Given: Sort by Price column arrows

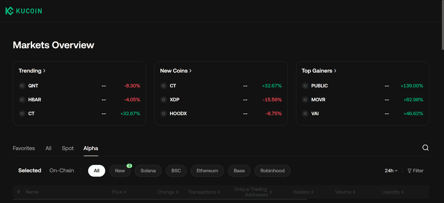Looking at the screenshot, I should [x=125, y=192].
